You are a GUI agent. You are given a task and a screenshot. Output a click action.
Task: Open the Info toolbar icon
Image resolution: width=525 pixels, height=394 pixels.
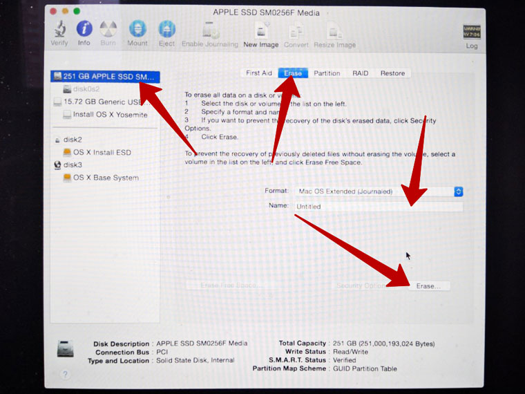point(84,28)
